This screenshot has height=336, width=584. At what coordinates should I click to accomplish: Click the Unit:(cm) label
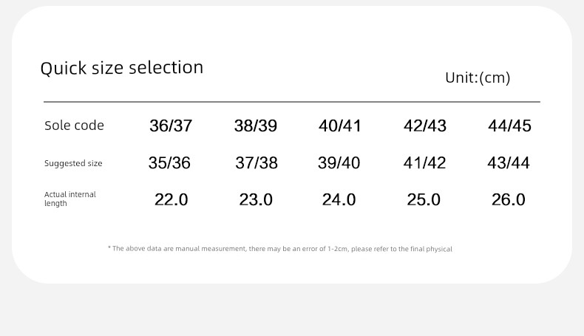pyautogui.click(x=478, y=78)
